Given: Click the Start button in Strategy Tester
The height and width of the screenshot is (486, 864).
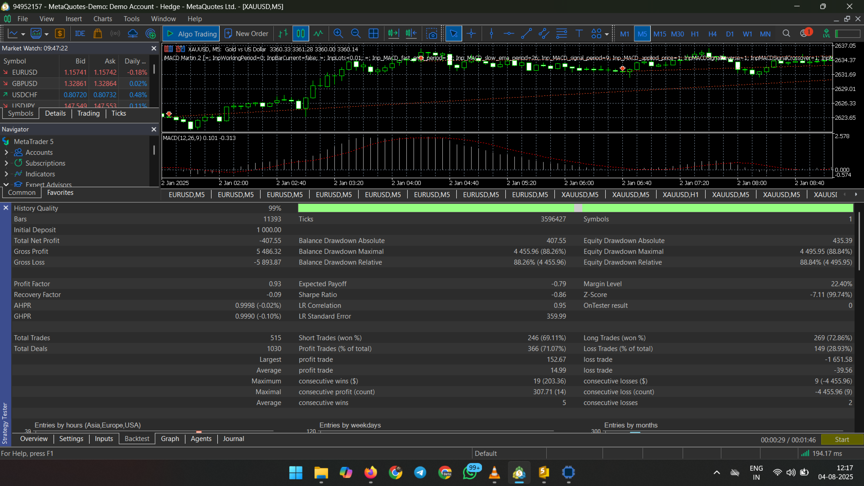Looking at the screenshot, I should click(x=842, y=440).
